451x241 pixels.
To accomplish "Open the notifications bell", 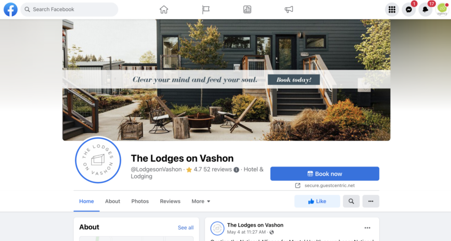I will pyautogui.click(x=425, y=10).
